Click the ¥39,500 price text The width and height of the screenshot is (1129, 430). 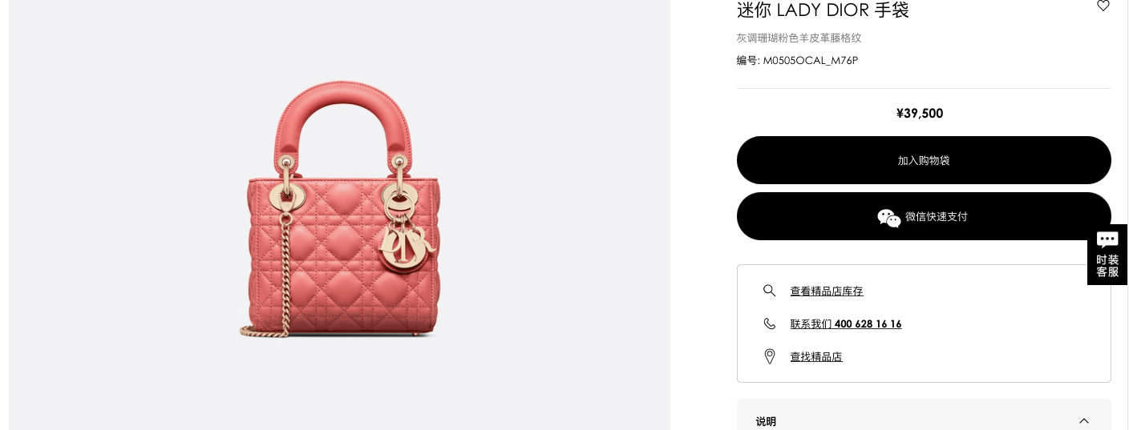(x=920, y=113)
